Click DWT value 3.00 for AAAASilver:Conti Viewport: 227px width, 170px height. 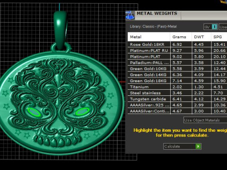click(x=199, y=111)
